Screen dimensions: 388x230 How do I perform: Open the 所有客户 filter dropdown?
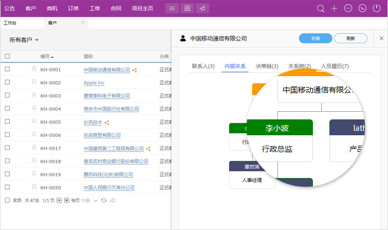pos(24,40)
